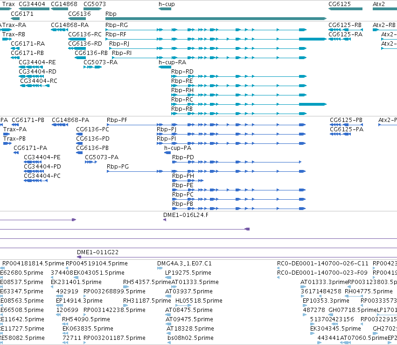Click the CG34404 gene label
Screen dimensions: 397x345
coord(32,4)
